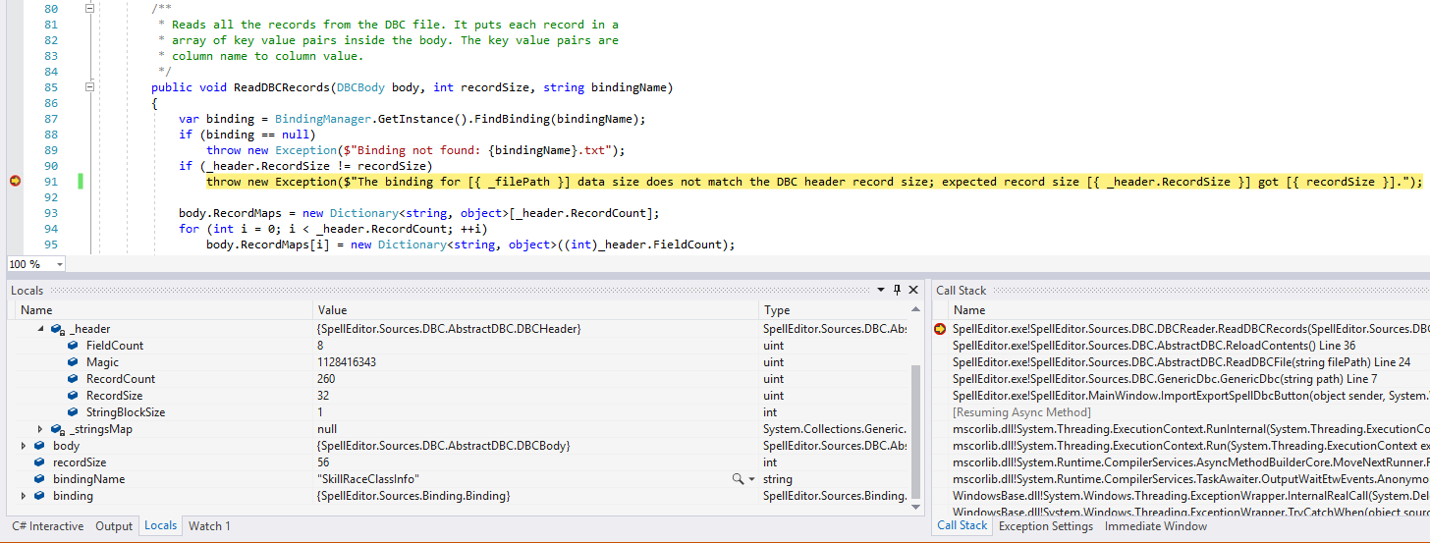Image resolution: width=1430 pixels, height=543 pixels.
Task: Close the Locals panel with X icon
Action: [914, 291]
